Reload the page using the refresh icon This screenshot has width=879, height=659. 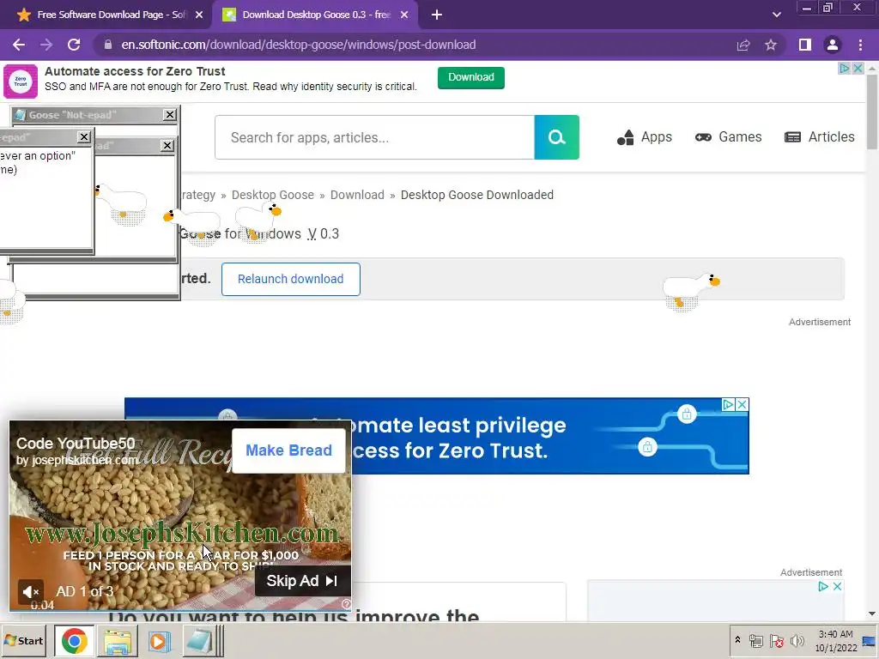coord(74,45)
